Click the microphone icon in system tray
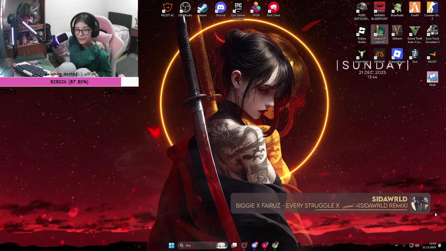 click(404, 245)
